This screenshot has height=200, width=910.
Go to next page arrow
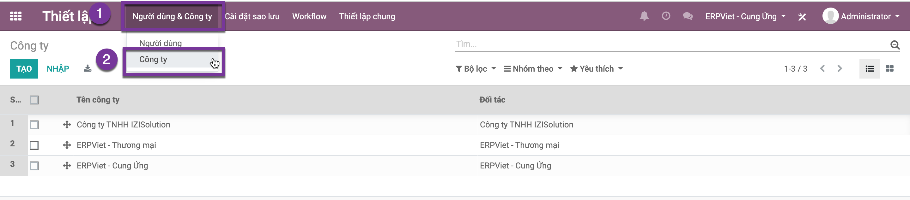click(x=840, y=69)
